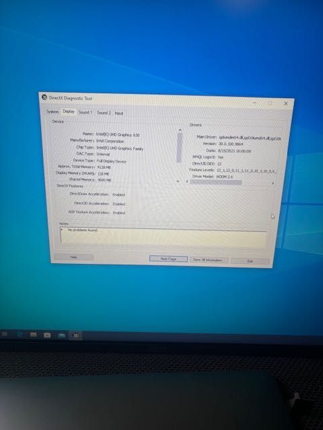The width and height of the screenshot is (323, 430).
Task: Click chip type Intel(R) UHD Graphics Family
Action: [120, 148]
